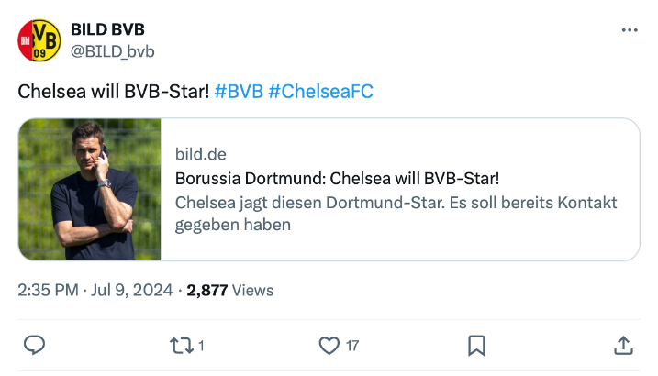
Task: Open the #BVB hashtag
Action: click(239, 92)
